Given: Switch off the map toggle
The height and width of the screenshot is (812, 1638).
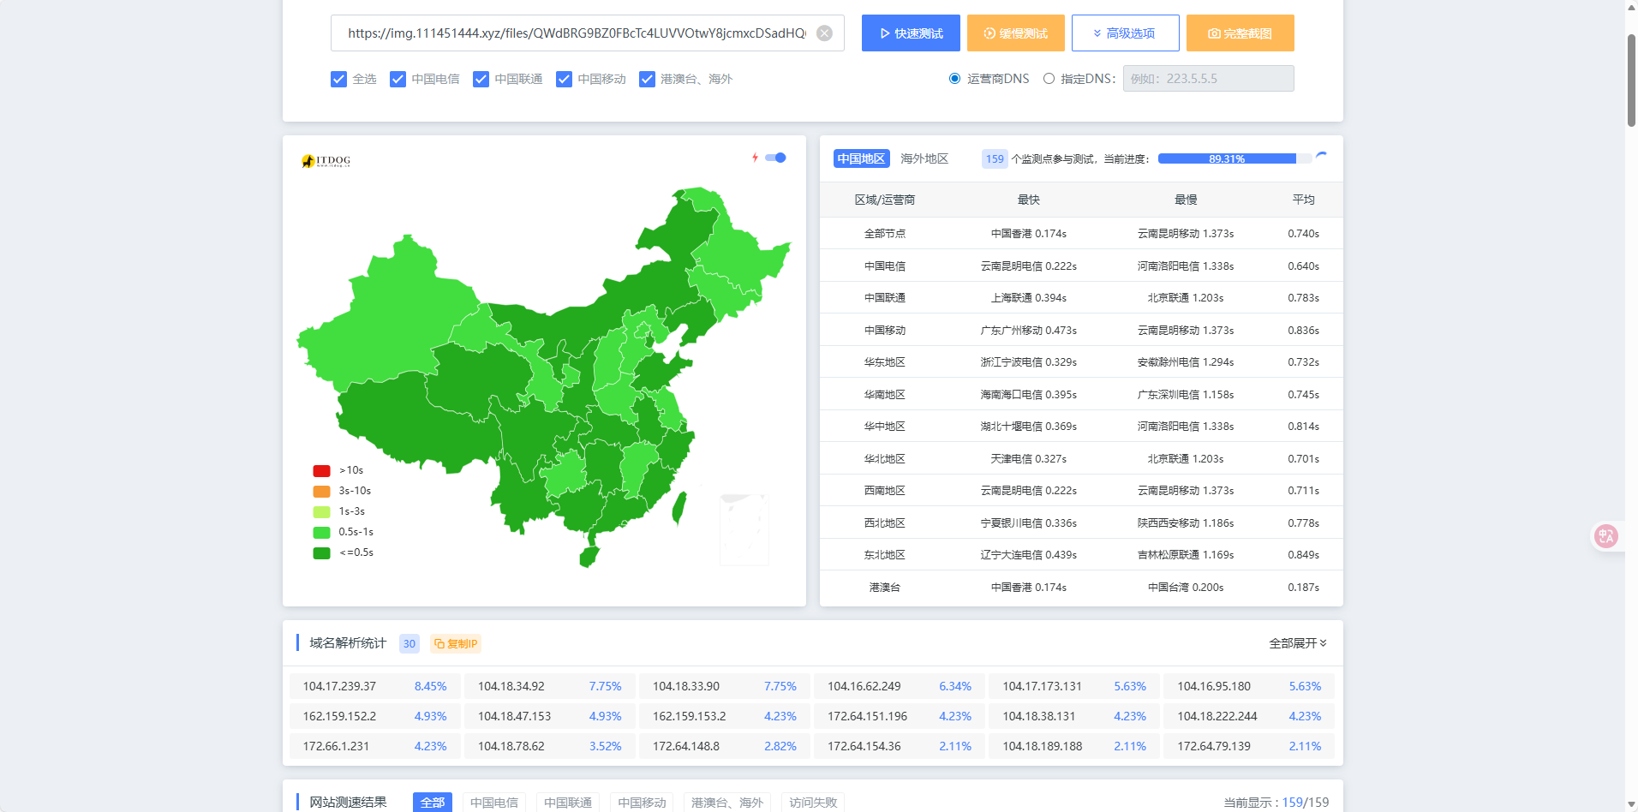Looking at the screenshot, I should coord(776,158).
